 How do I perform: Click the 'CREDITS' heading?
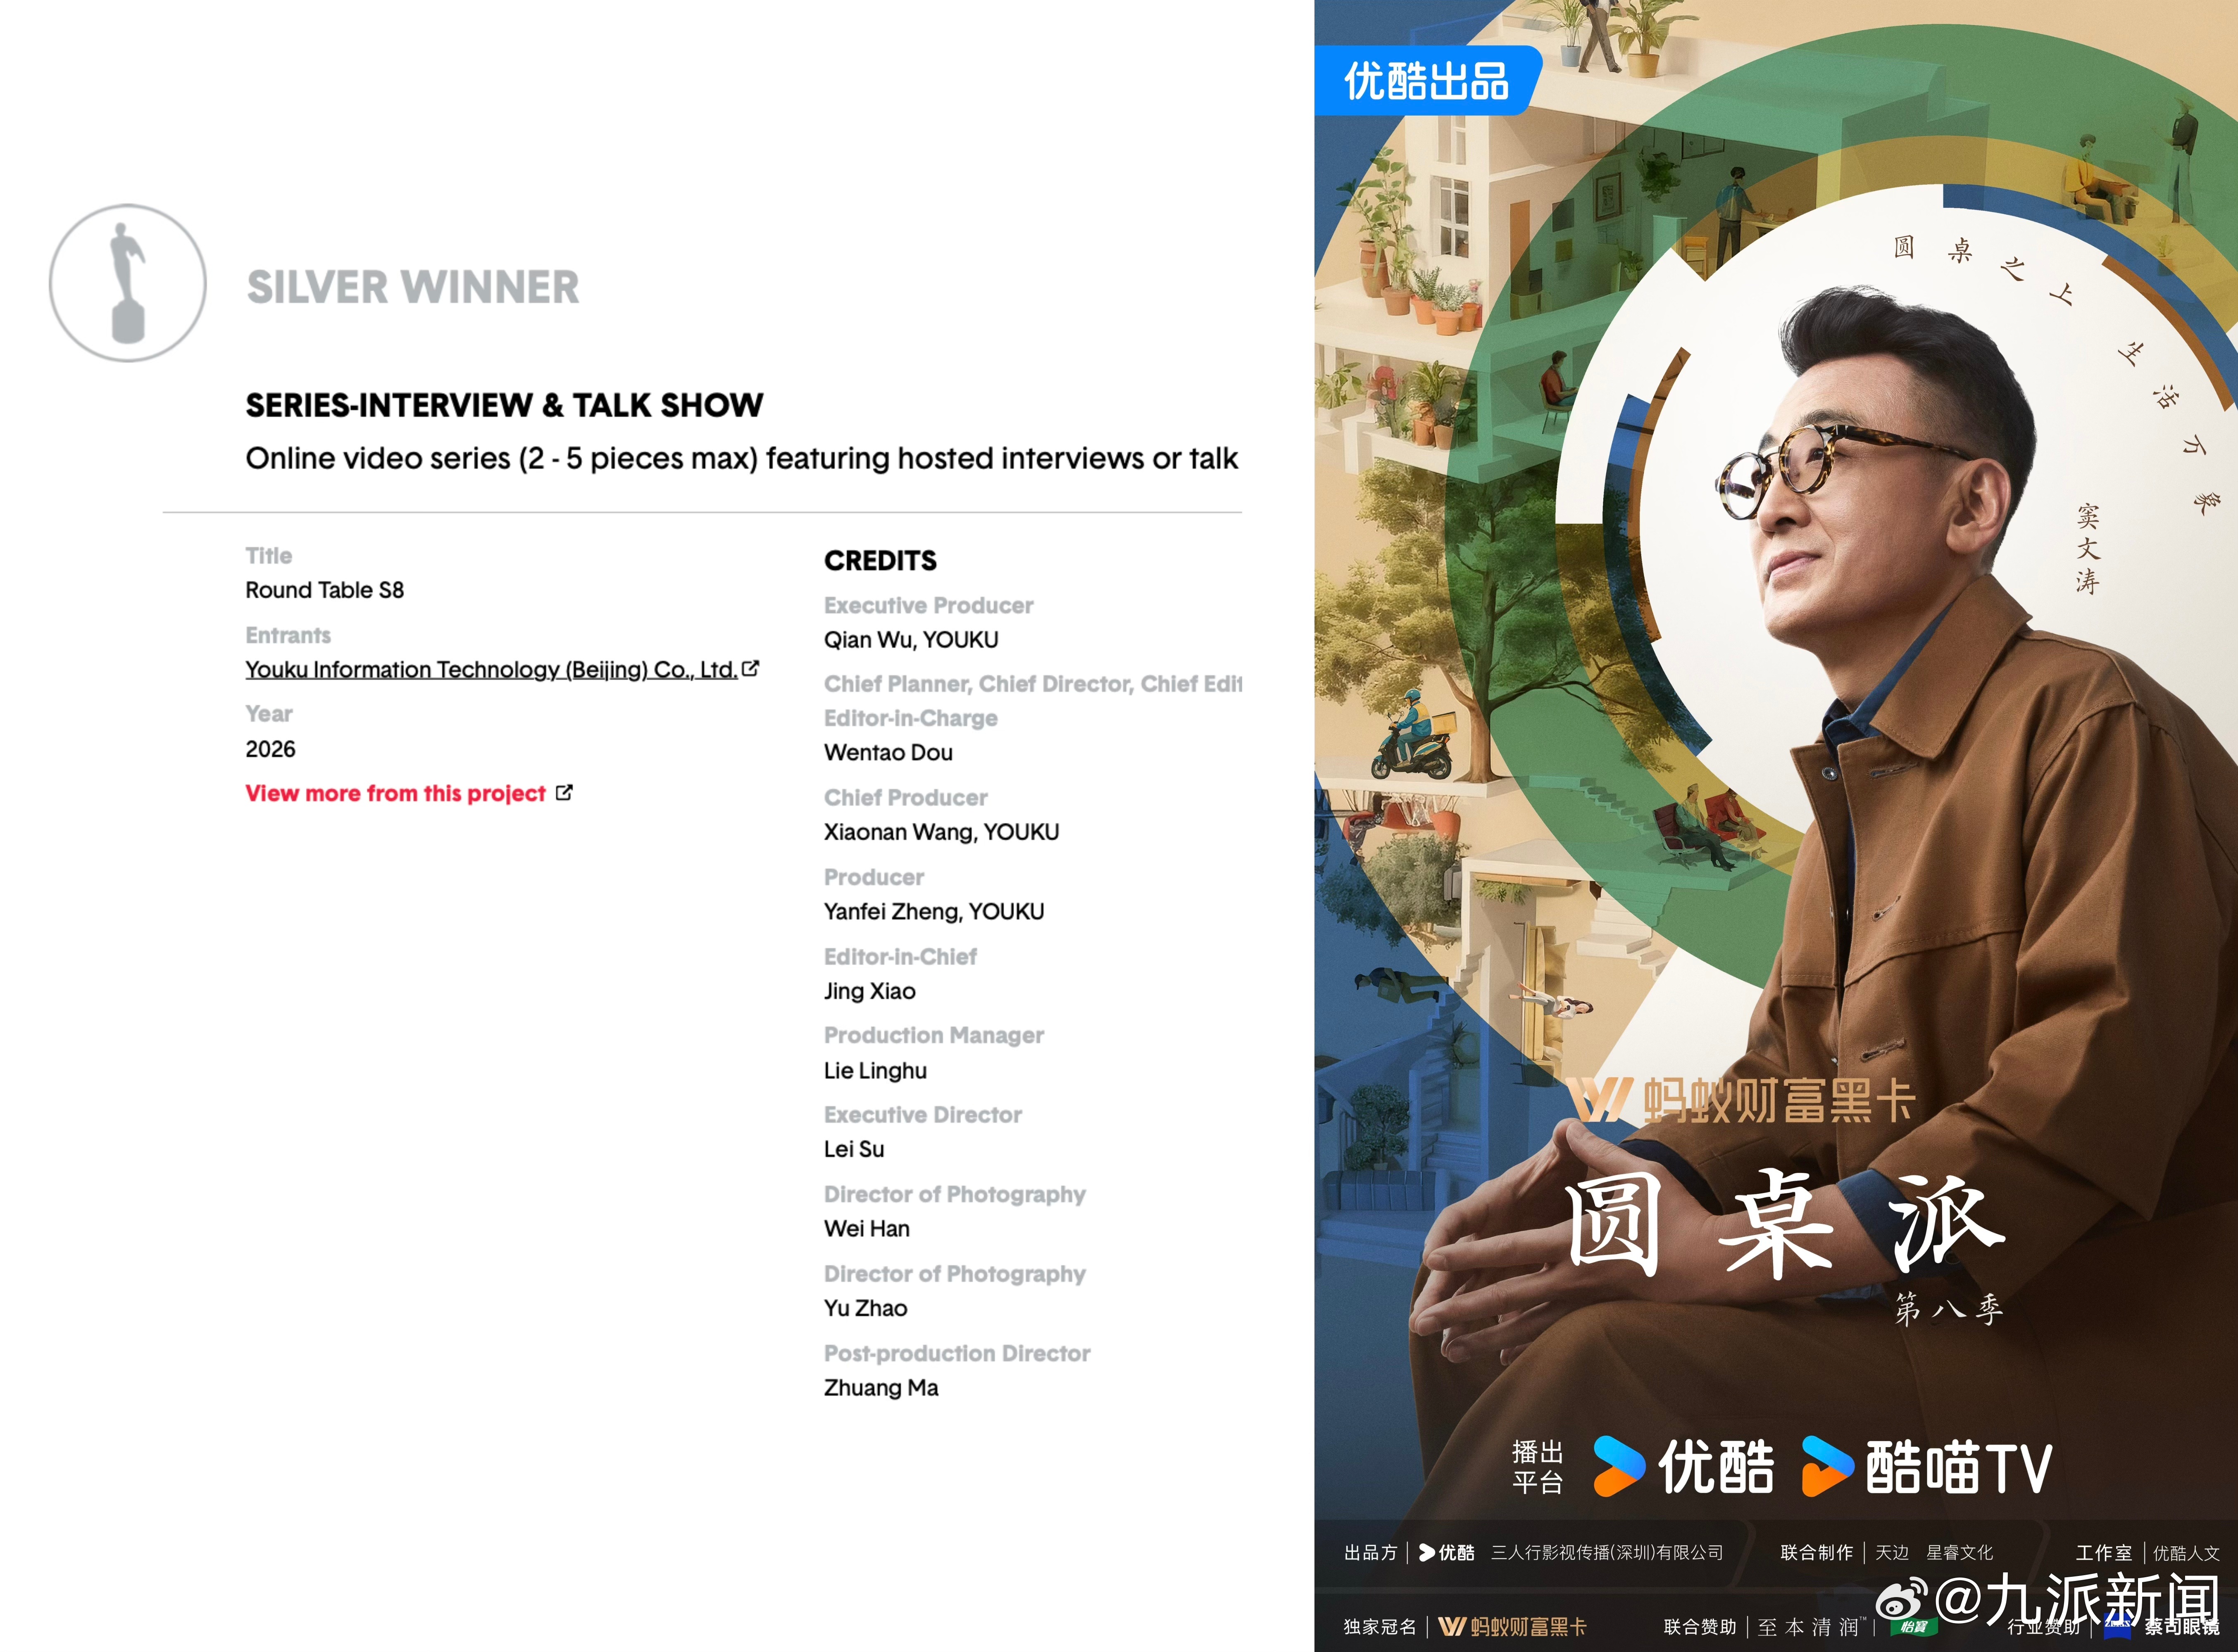880,561
